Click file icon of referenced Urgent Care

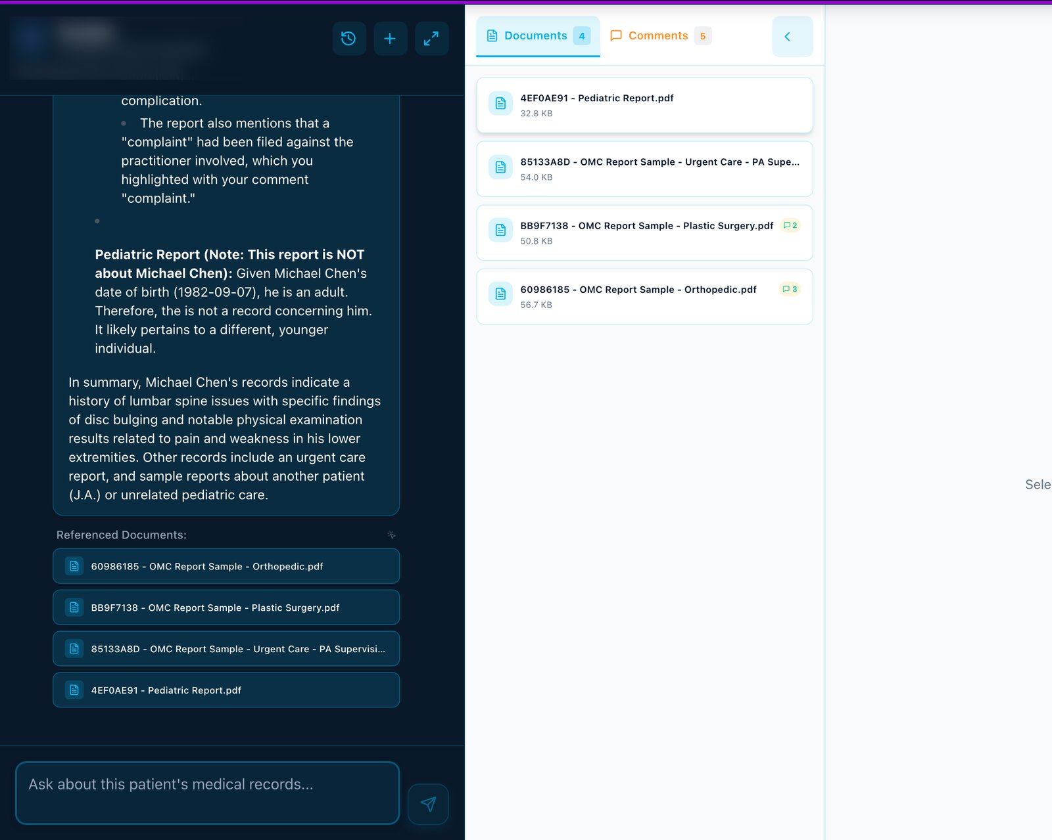coord(74,649)
